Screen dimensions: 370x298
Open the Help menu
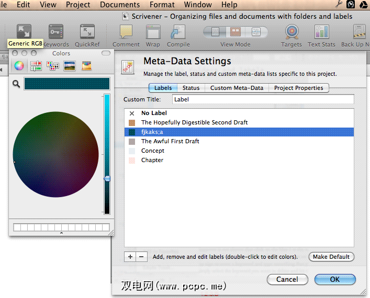[229, 5]
